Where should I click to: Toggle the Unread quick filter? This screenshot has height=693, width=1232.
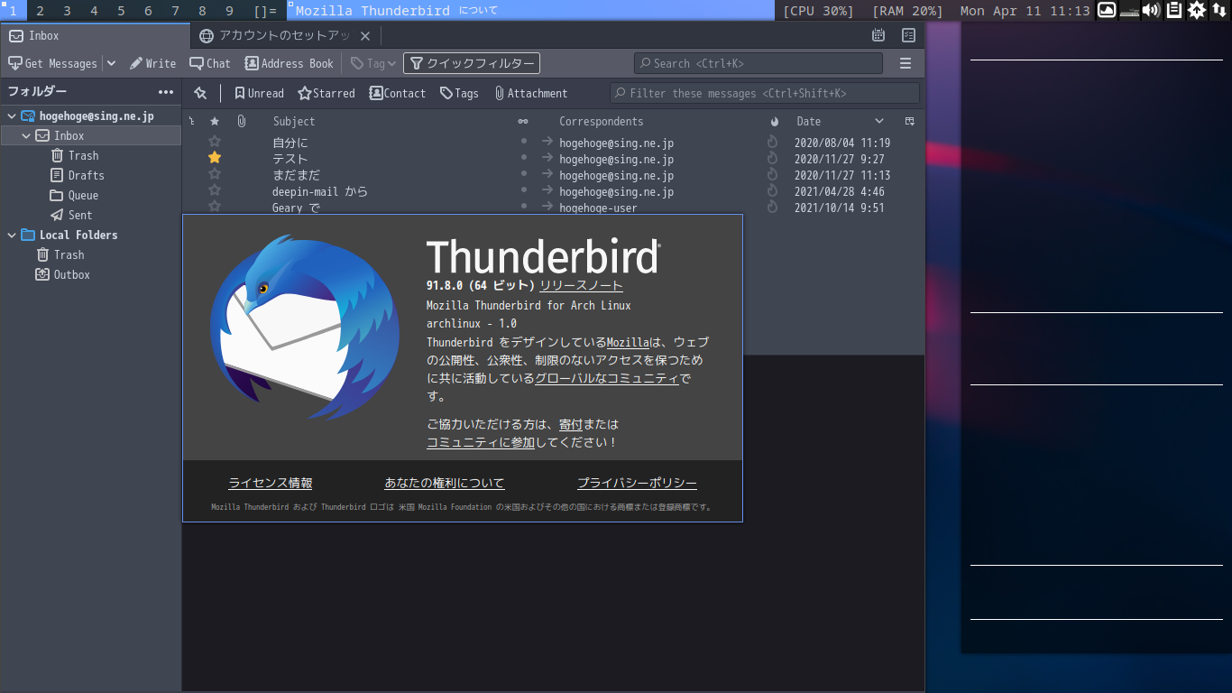pos(259,93)
